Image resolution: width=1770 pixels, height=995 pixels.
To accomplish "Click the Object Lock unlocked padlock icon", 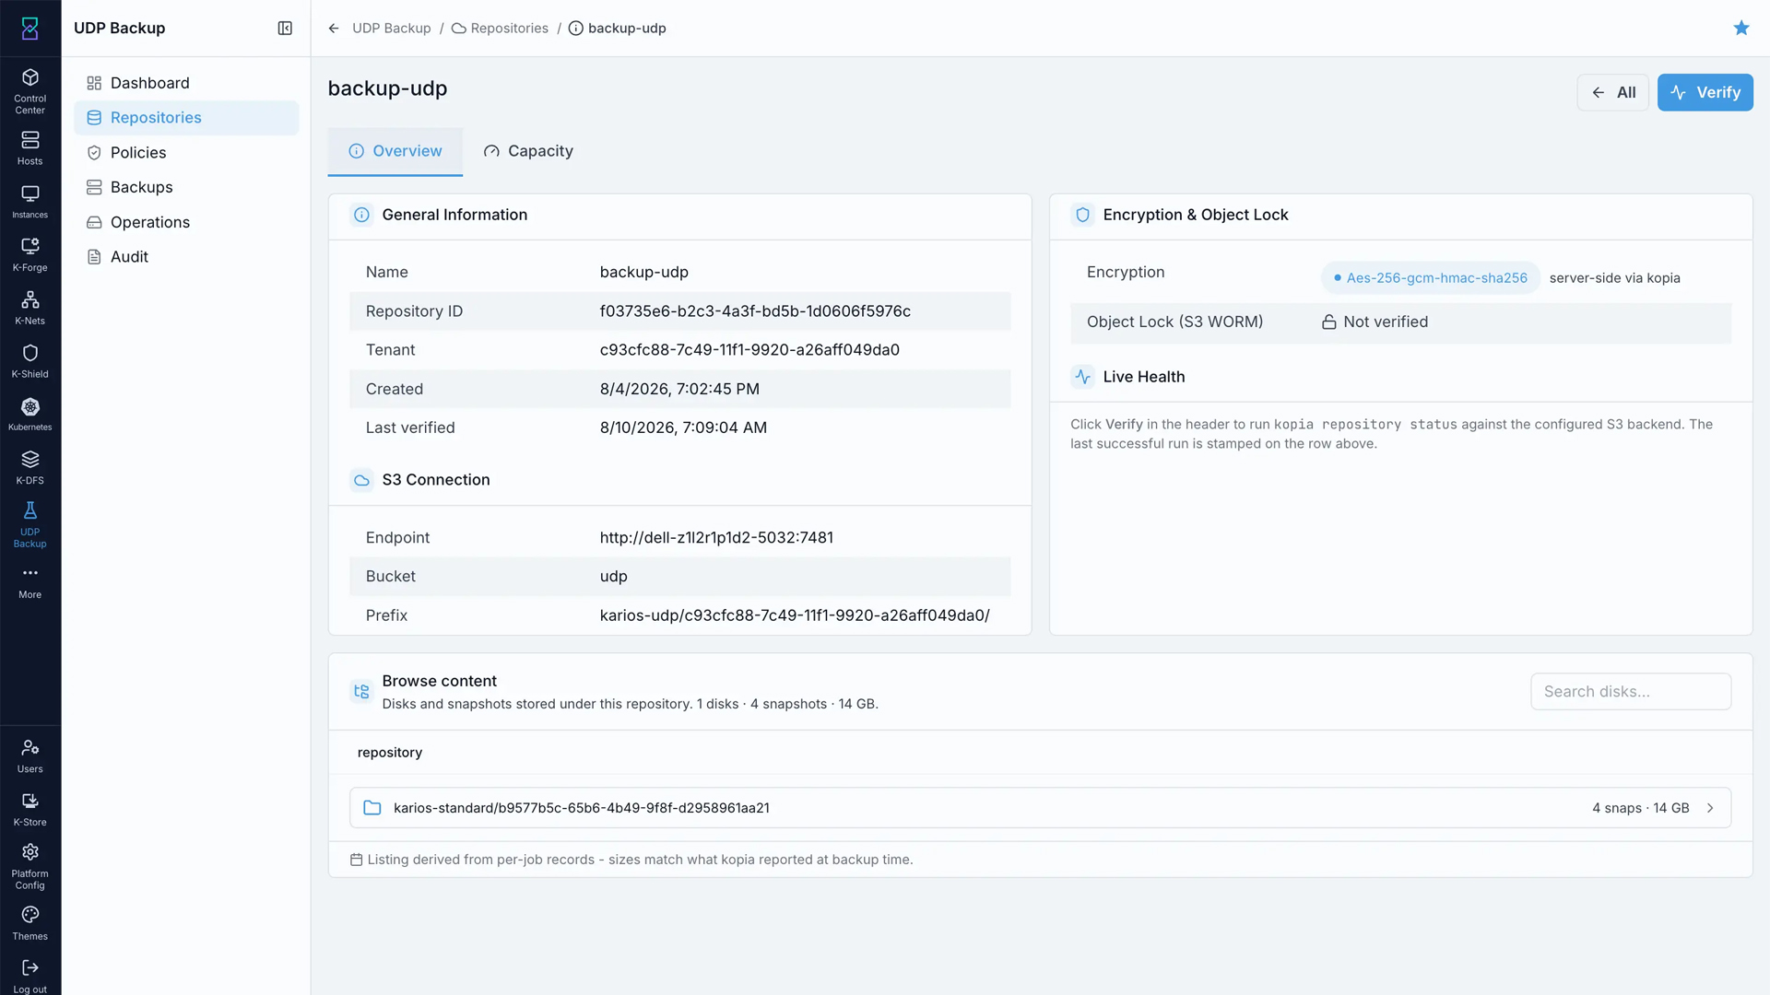I will point(1329,322).
